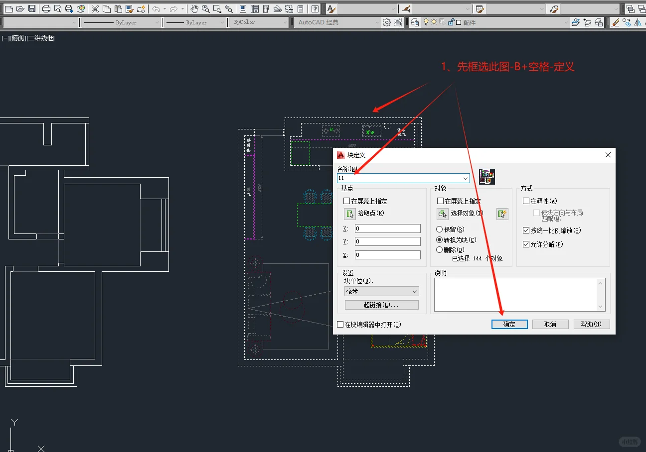The image size is (646, 452).
Task: Open the [二维线框] visual style menu
Action: [x=40, y=38]
